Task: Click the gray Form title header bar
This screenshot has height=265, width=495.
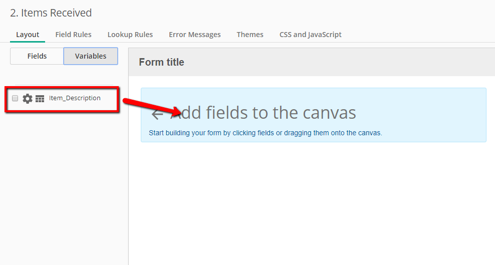Action: pyautogui.click(x=312, y=62)
